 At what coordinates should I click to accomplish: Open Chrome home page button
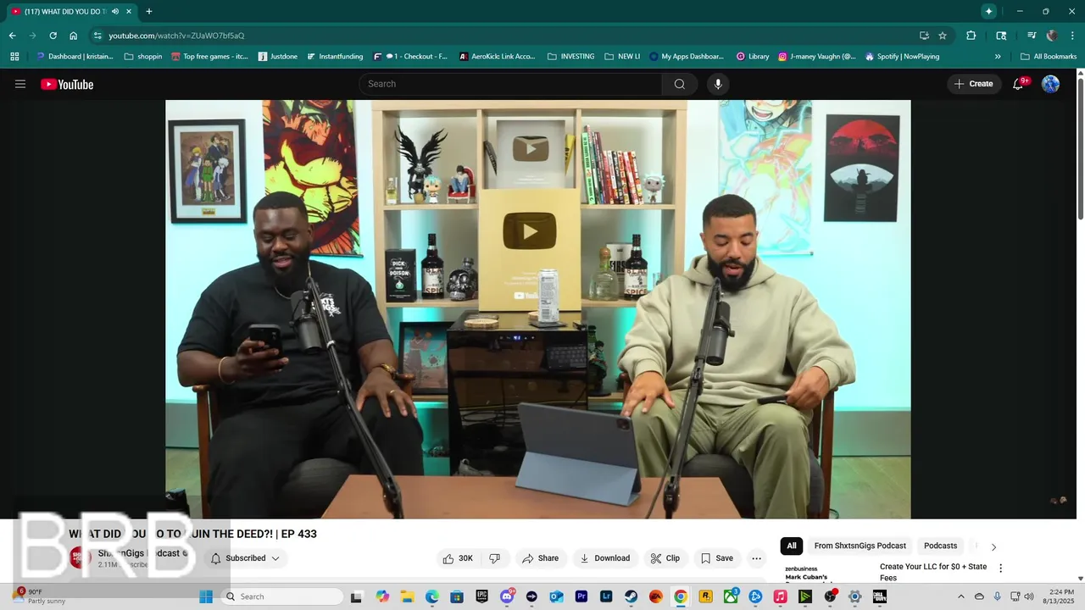point(74,36)
